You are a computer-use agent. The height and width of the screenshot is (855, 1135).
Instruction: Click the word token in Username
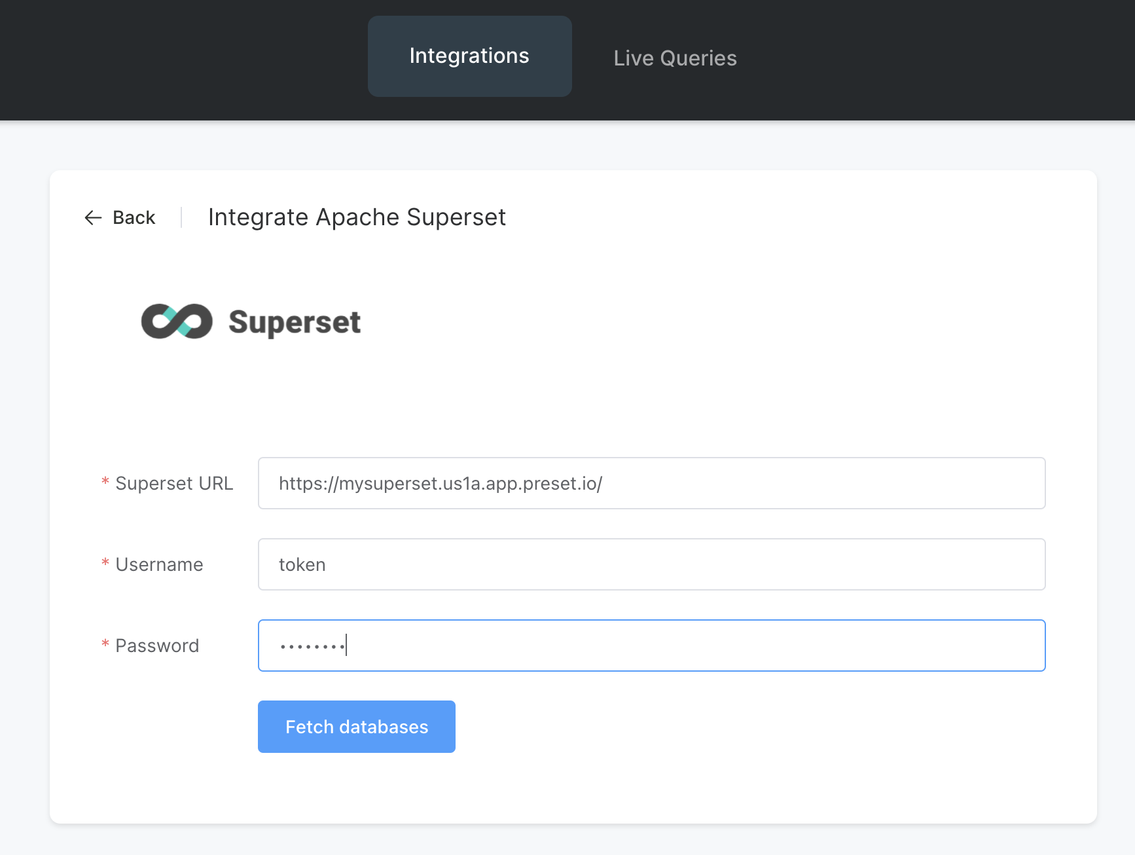pos(302,564)
